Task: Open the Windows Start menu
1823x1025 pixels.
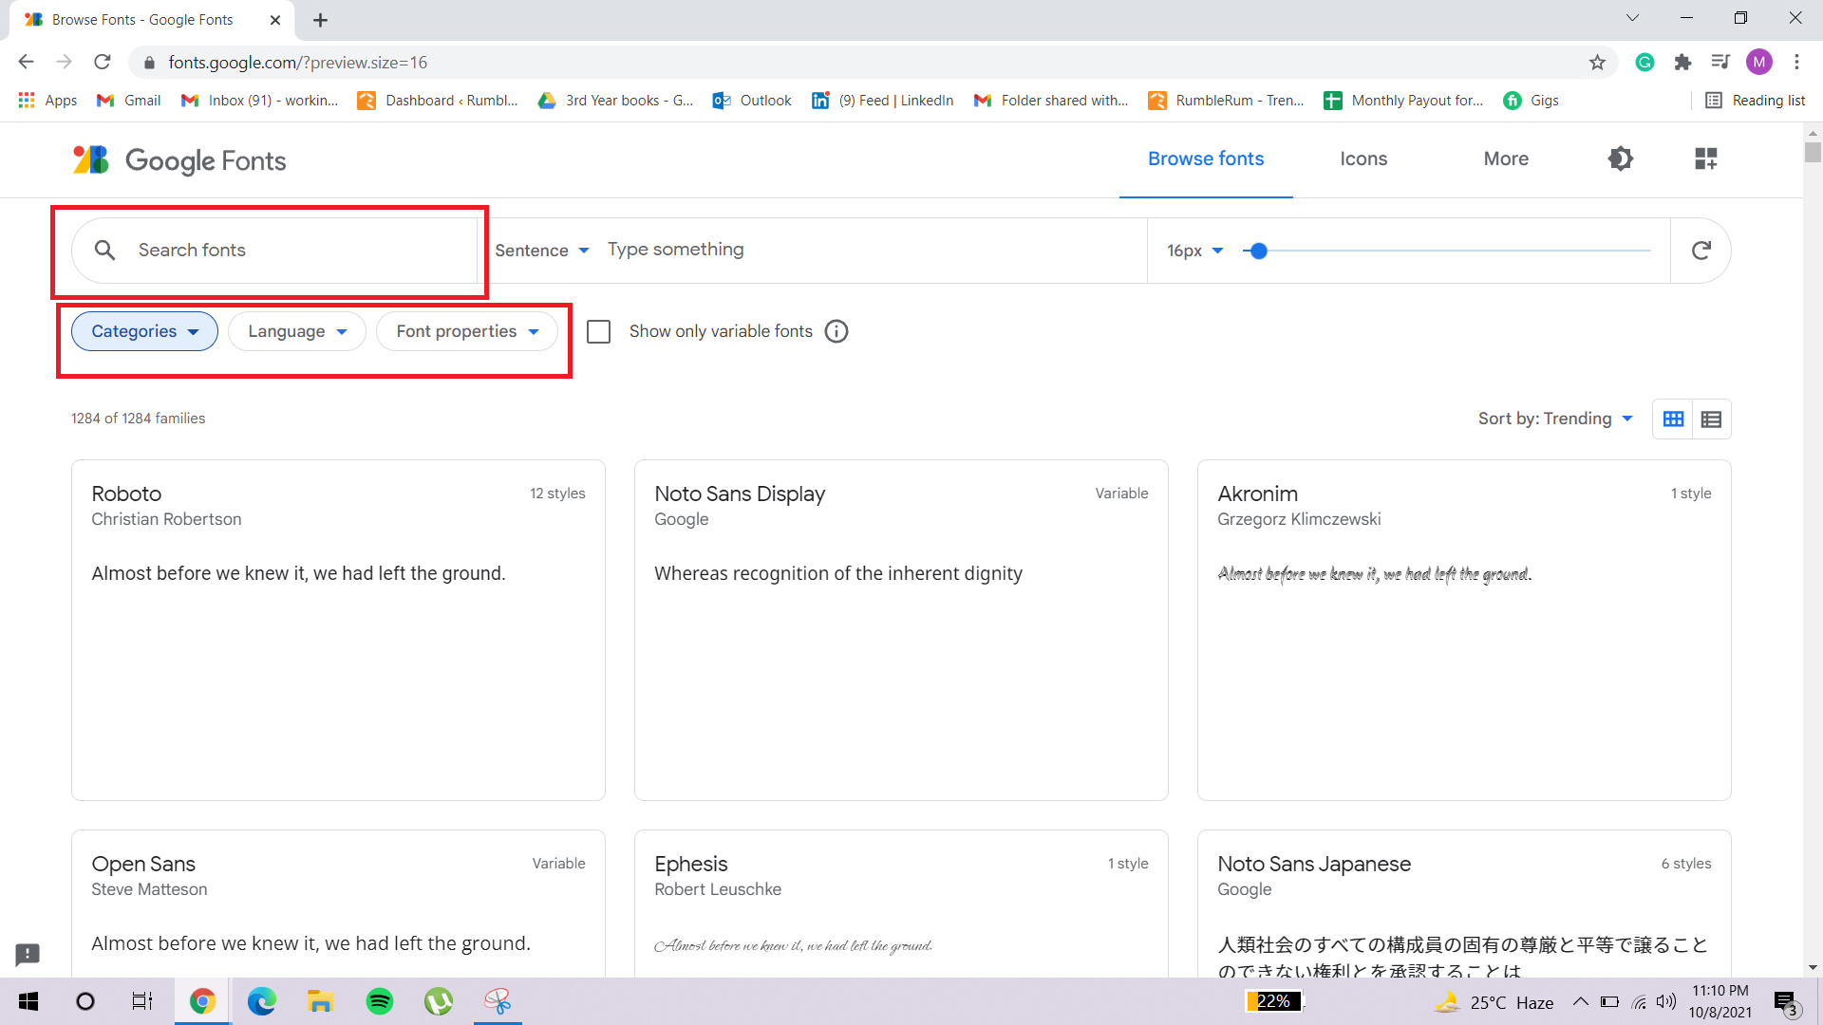Action: (x=28, y=1001)
